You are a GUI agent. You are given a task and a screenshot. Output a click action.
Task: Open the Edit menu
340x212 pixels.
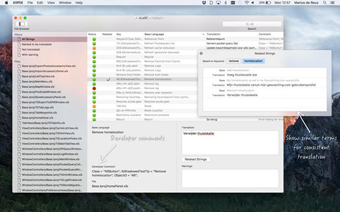(x=40, y=3)
